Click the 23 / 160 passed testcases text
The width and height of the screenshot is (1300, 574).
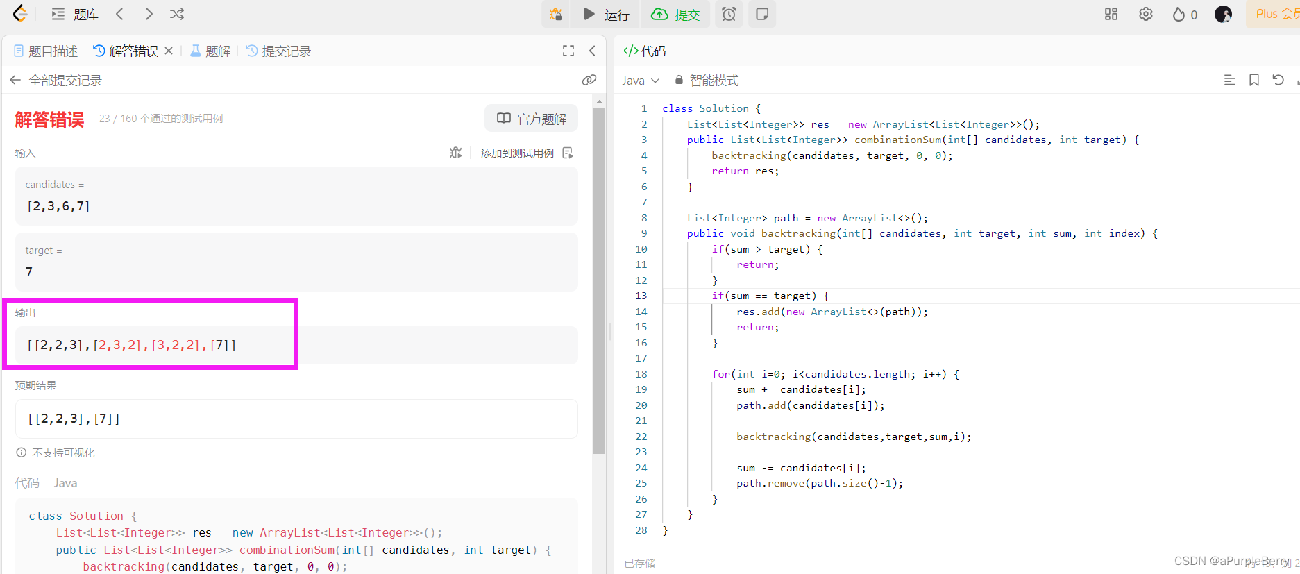click(161, 119)
